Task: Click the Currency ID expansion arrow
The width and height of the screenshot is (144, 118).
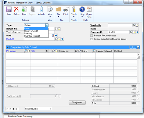Action: click(137, 32)
